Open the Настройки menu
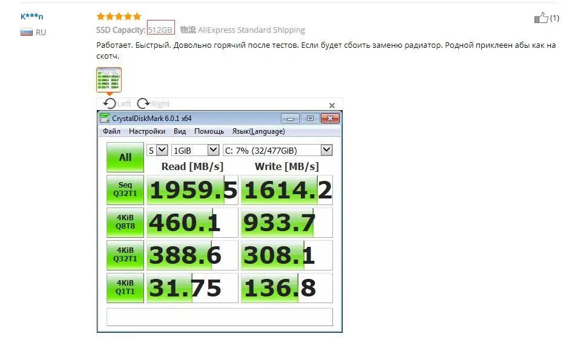Screen dimensions: 569x337 pos(147,131)
